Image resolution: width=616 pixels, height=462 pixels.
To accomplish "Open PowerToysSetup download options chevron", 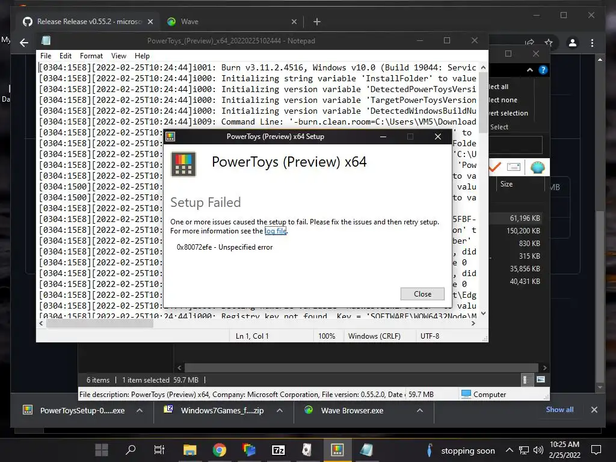I will point(140,410).
